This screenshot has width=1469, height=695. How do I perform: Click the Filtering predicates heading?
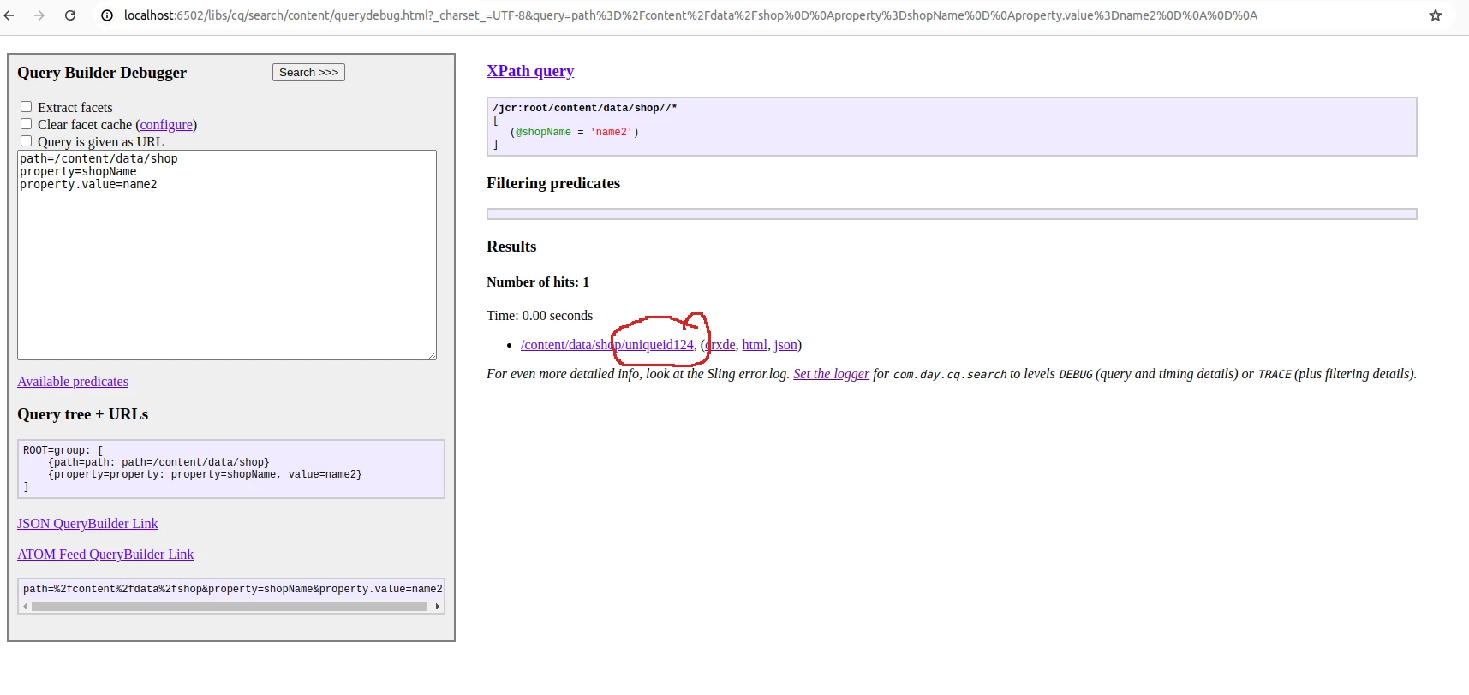553,183
